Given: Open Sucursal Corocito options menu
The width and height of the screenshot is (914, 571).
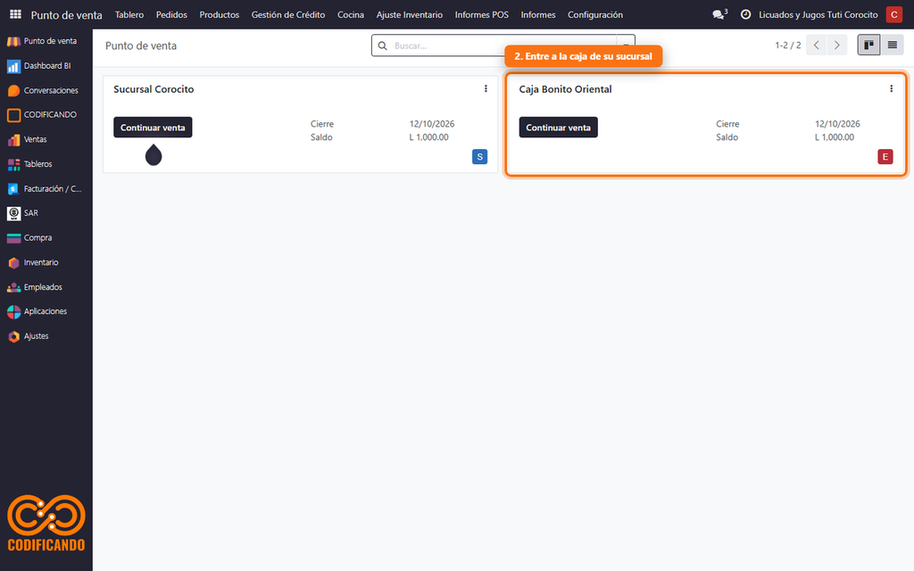Looking at the screenshot, I should [486, 88].
